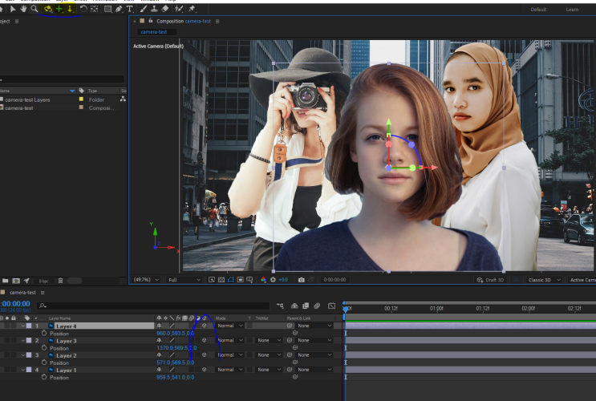Viewport: 596px width, 401px height.
Task: Select the Eraser tool
Action: click(165, 9)
